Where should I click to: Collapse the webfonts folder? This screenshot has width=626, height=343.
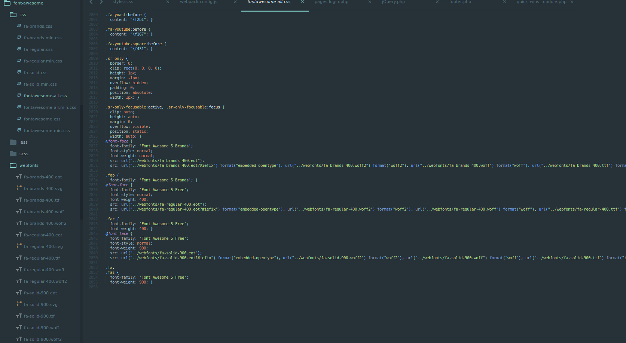point(29,165)
